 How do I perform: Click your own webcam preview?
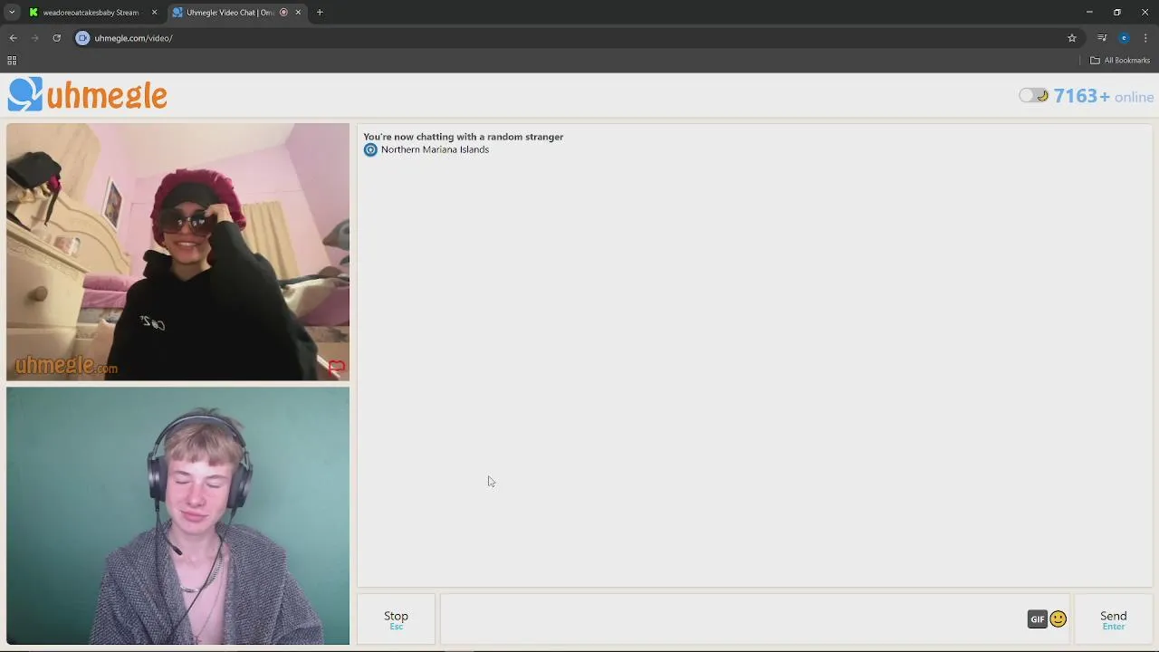177,516
